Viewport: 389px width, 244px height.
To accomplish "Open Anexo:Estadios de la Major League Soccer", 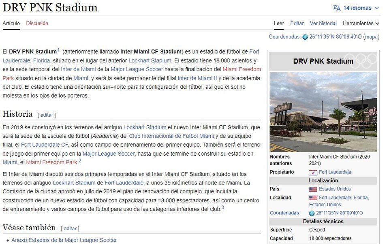I will [64, 240].
